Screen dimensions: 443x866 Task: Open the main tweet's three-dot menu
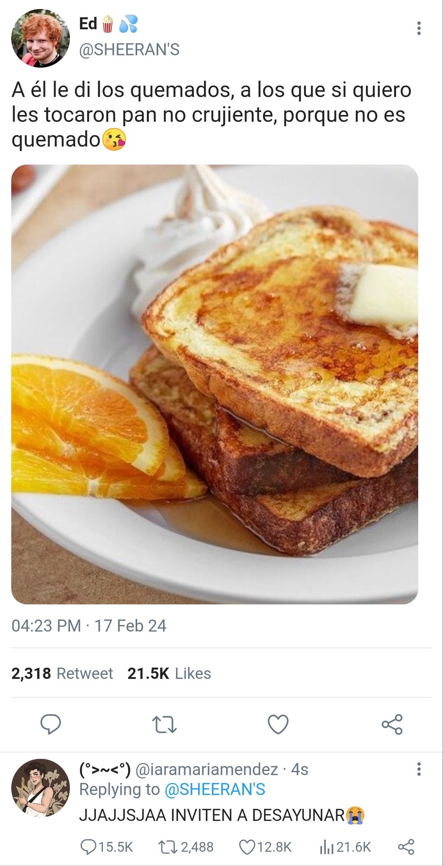(x=419, y=28)
